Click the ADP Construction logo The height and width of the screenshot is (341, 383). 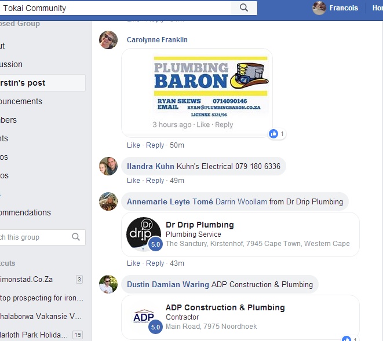pyautogui.click(x=144, y=317)
